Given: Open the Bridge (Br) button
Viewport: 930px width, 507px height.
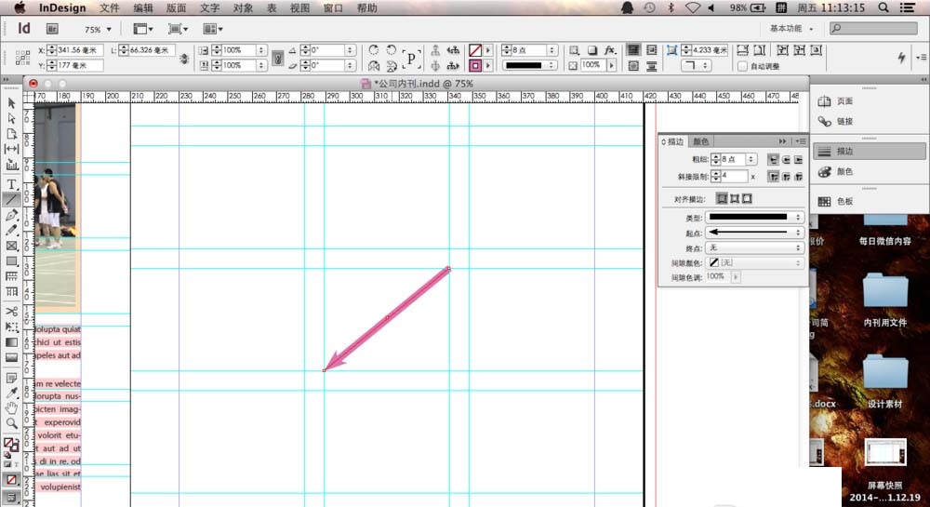Looking at the screenshot, I should coord(52,29).
